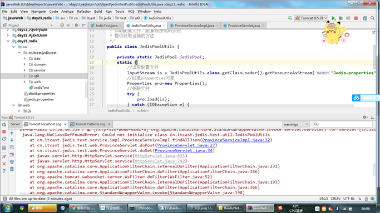This screenshot has height=213, width=380.
Task: Expand the domain package
Action: [x=24, y=64]
